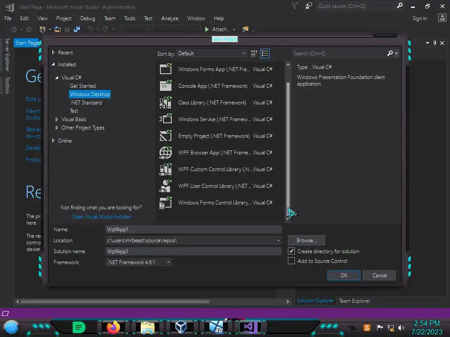Select the WPF User Control Library icon
Viewport: 450px width, 337px height.
click(x=166, y=186)
